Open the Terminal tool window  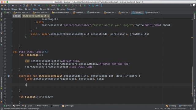coord(55,106)
